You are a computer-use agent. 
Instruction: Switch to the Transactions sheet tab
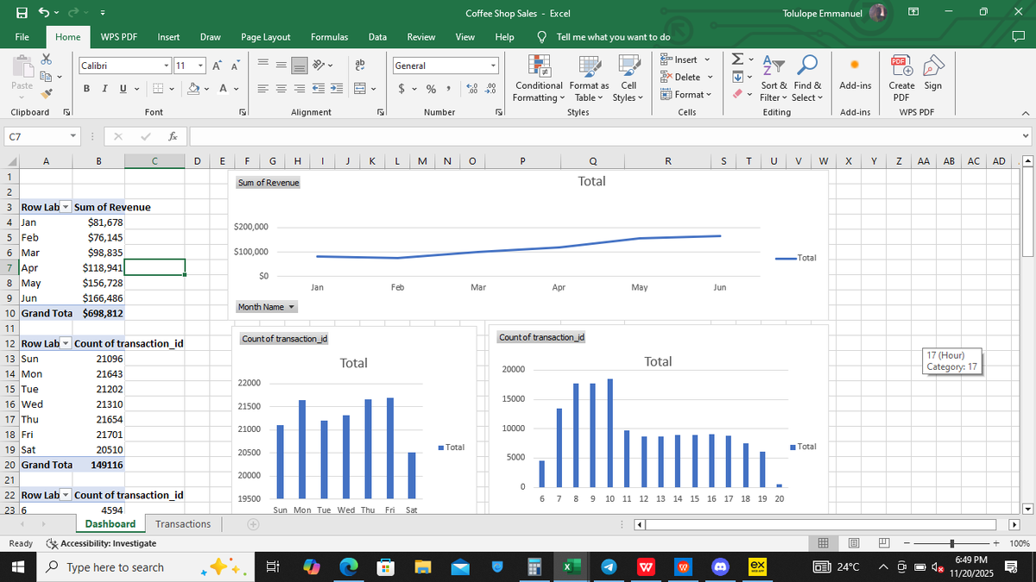tap(183, 524)
